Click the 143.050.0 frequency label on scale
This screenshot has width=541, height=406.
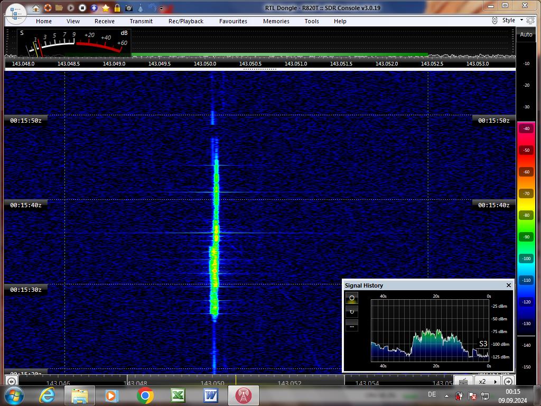[x=205, y=64]
